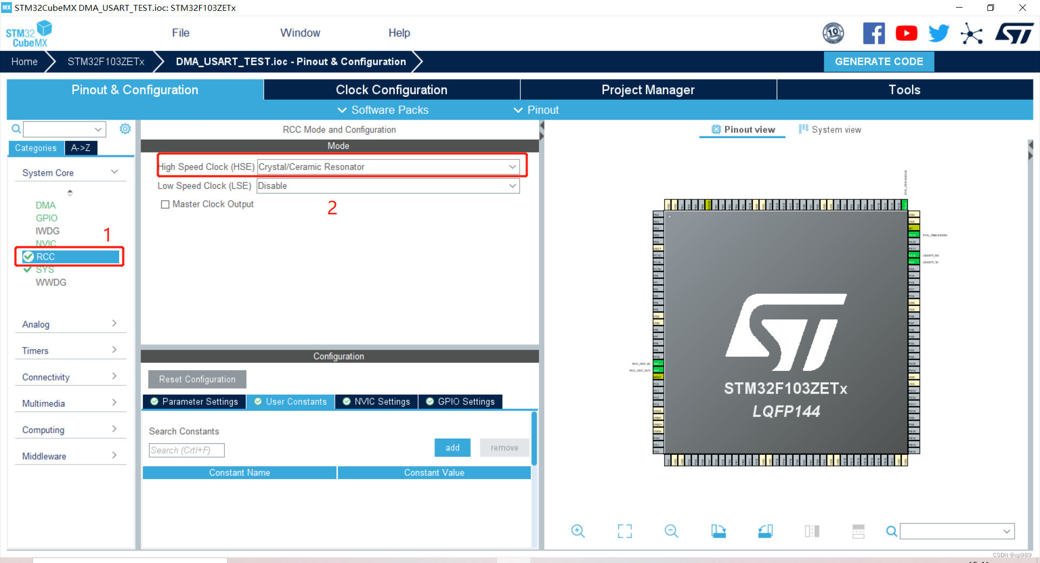The width and height of the screenshot is (1040, 563).
Task: Rotate the chip view counterclockwise
Action: (x=765, y=531)
